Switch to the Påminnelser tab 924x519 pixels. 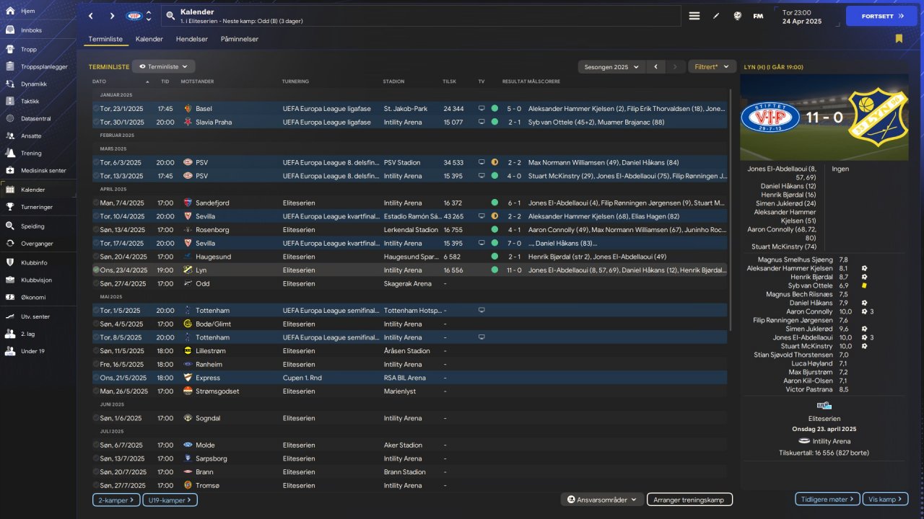coord(240,39)
